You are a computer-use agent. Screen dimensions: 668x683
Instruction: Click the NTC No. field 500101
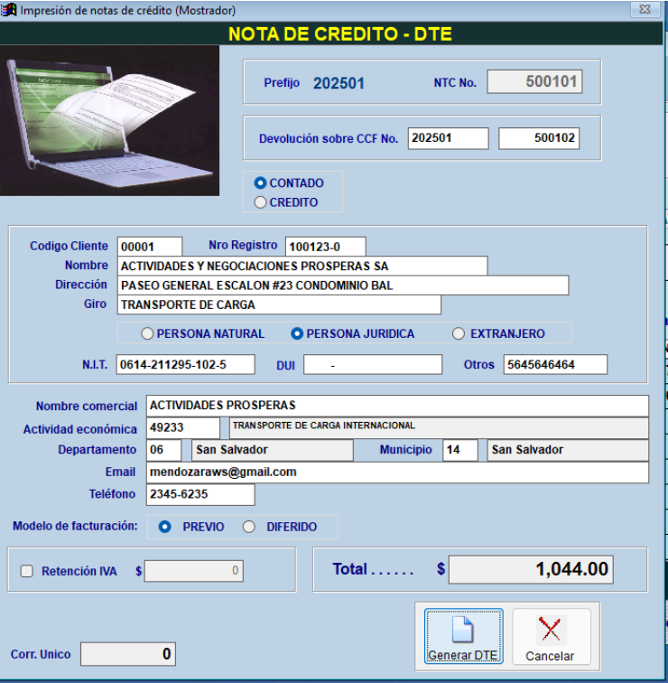[534, 81]
